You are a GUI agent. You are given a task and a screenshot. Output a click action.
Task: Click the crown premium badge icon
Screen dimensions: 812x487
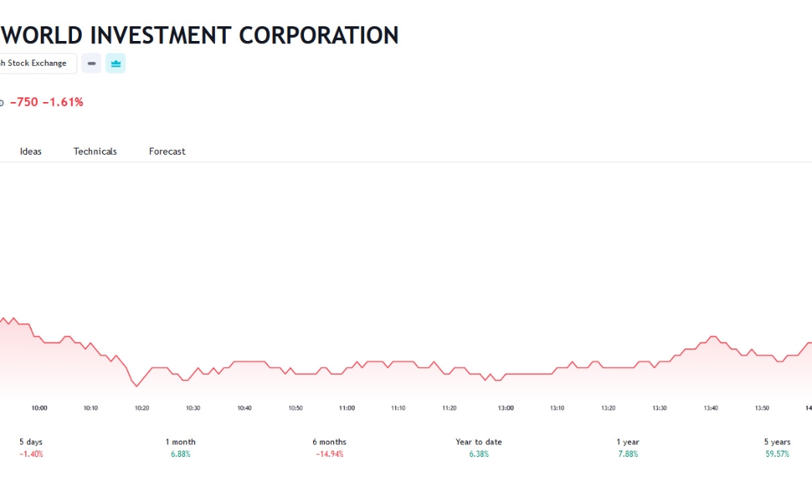(115, 63)
